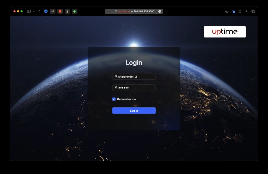Screen dimensions: 268x174
Task: Open a new tab with plus icon
Action: tap(246, 11)
